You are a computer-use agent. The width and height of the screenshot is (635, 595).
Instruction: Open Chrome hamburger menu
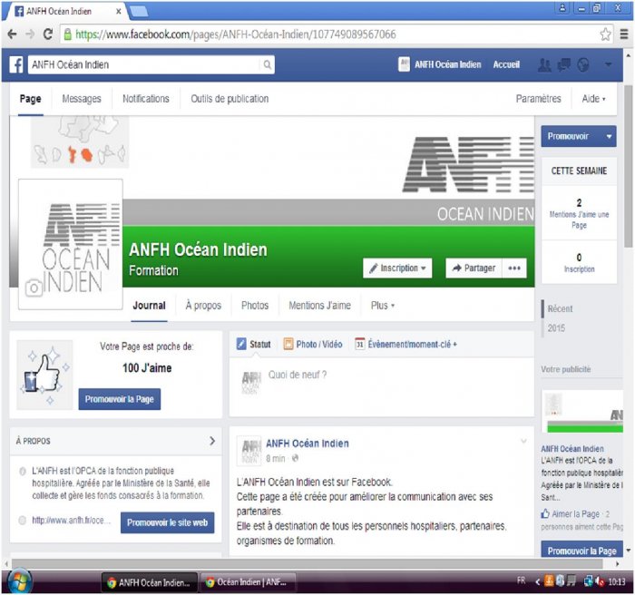coord(622,34)
